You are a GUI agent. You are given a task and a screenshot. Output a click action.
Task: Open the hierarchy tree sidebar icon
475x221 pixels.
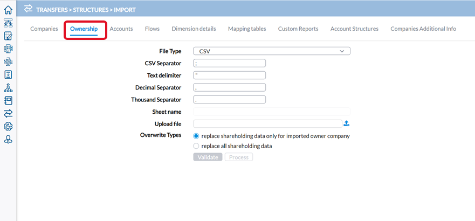[x=8, y=88]
